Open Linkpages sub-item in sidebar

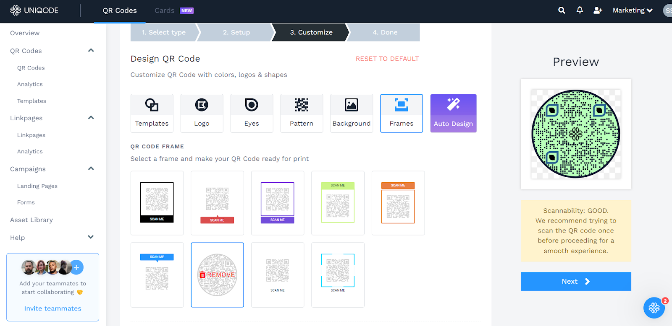coord(31,135)
